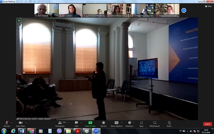
Task: Show next participants with the blue arrow
Action: click(184, 10)
